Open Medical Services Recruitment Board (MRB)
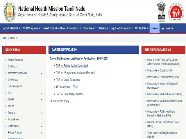Viewport: 186px width, 139px height. 163,124
